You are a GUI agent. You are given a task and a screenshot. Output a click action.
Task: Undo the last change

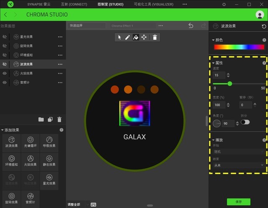point(191,26)
